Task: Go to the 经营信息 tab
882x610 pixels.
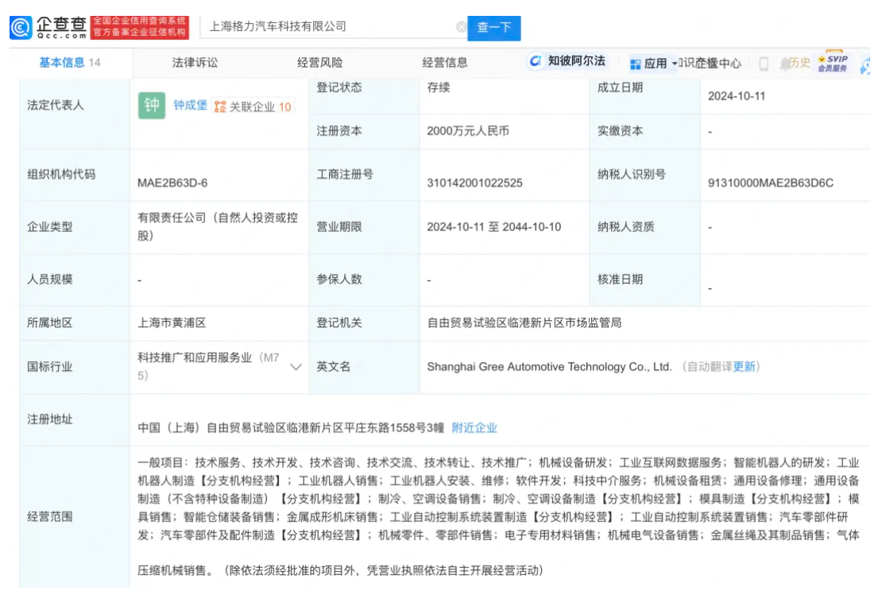Action: [x=445, y=63]
